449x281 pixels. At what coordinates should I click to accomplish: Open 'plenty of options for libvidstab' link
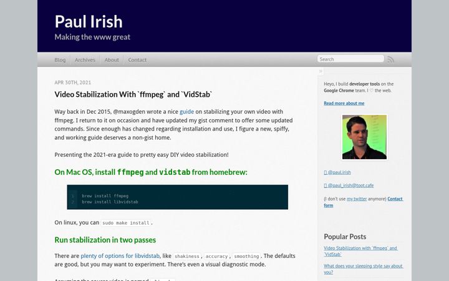coord(120,256)
